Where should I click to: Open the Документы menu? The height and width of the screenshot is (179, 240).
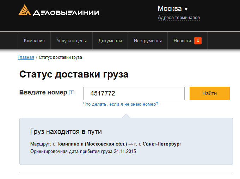coord(110,41)
